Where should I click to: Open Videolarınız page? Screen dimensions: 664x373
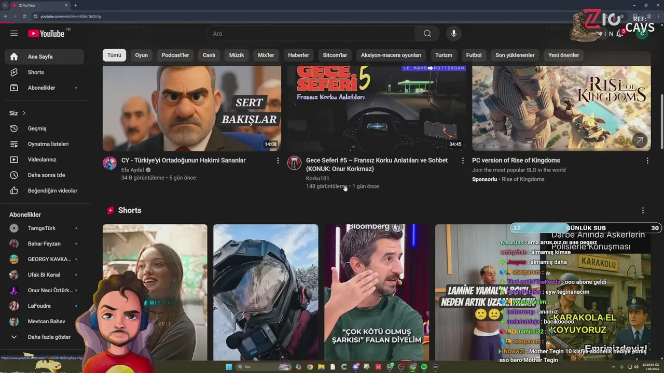click(45, 160)
